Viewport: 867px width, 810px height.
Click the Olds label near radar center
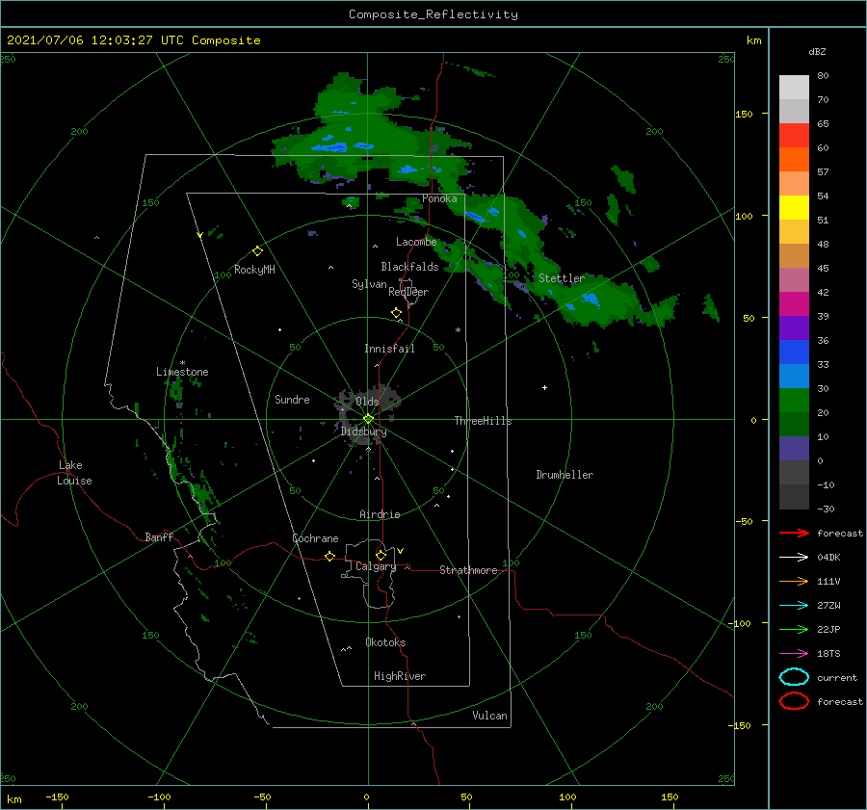(x=367, y=402)
